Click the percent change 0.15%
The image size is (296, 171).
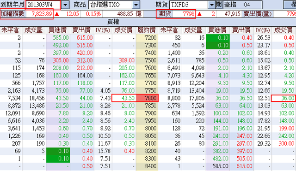[93, 14]
